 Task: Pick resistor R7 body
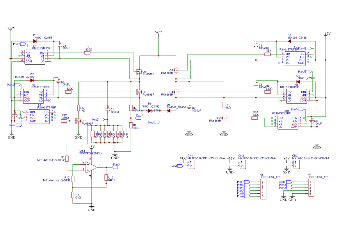tap(131, 108)
